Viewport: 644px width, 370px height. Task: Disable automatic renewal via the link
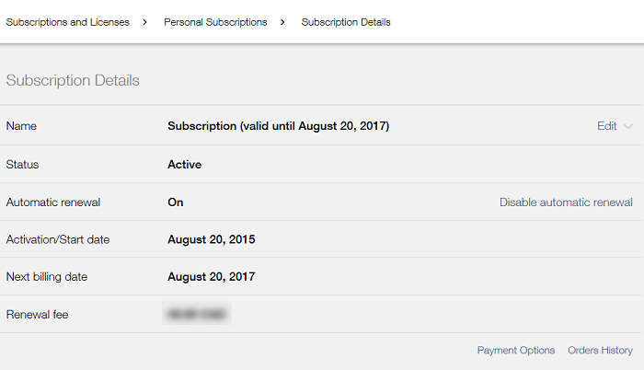[x=566, y=202]
